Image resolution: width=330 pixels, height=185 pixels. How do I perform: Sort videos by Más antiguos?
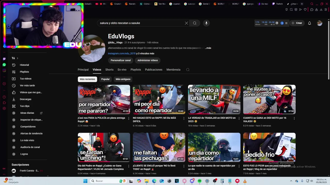[123, 79]
